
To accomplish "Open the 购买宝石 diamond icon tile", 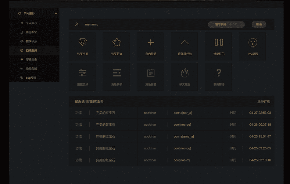I will click(x=82, y=43).
